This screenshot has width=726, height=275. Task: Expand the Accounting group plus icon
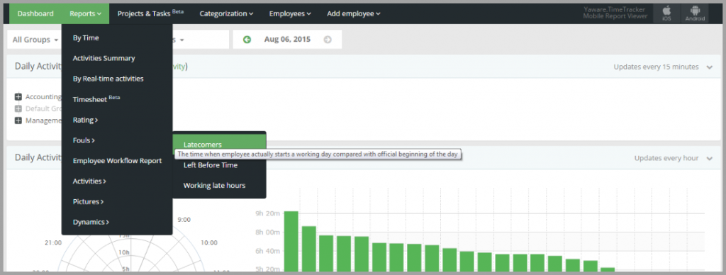[18, 97]
